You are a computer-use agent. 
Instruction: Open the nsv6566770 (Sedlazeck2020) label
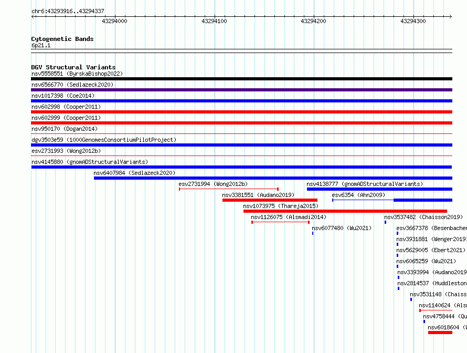click(x=72, y=85)
